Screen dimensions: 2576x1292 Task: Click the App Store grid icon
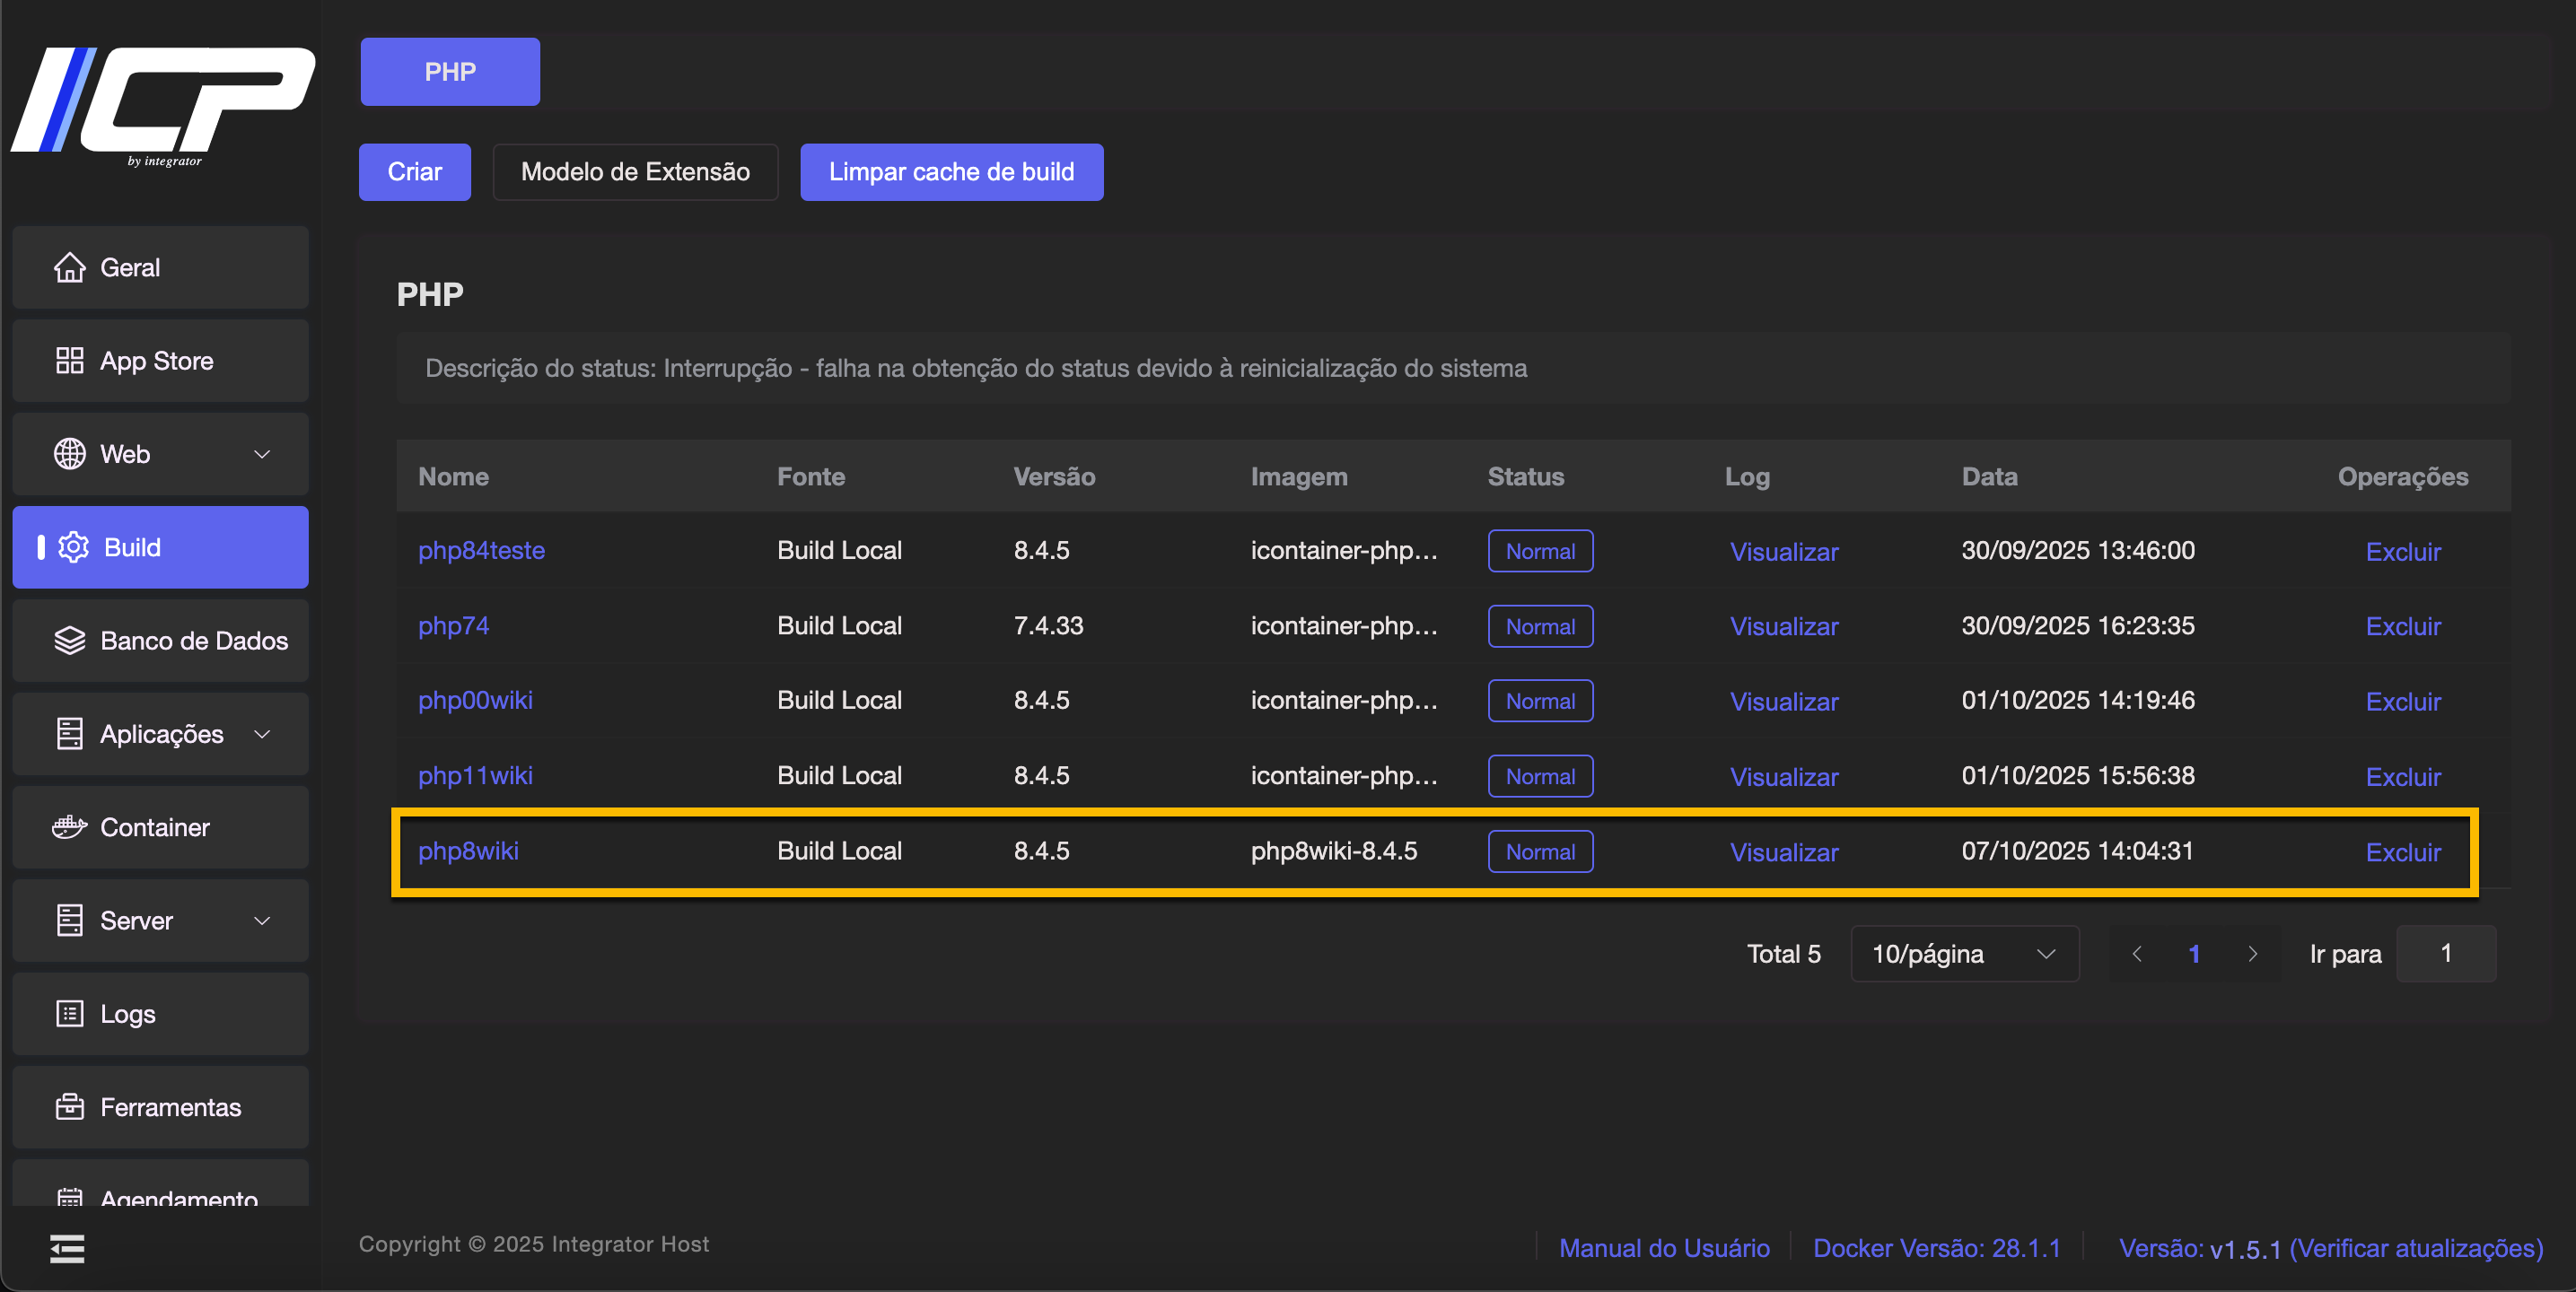69,361
